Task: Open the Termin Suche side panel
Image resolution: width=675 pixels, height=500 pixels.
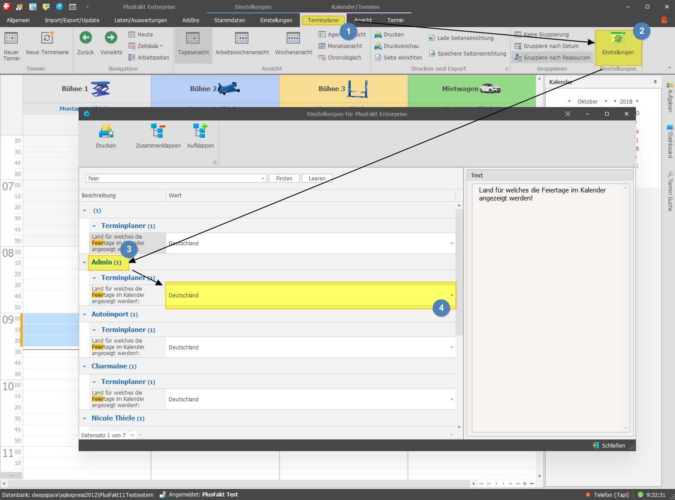Action: click(670, 192)
